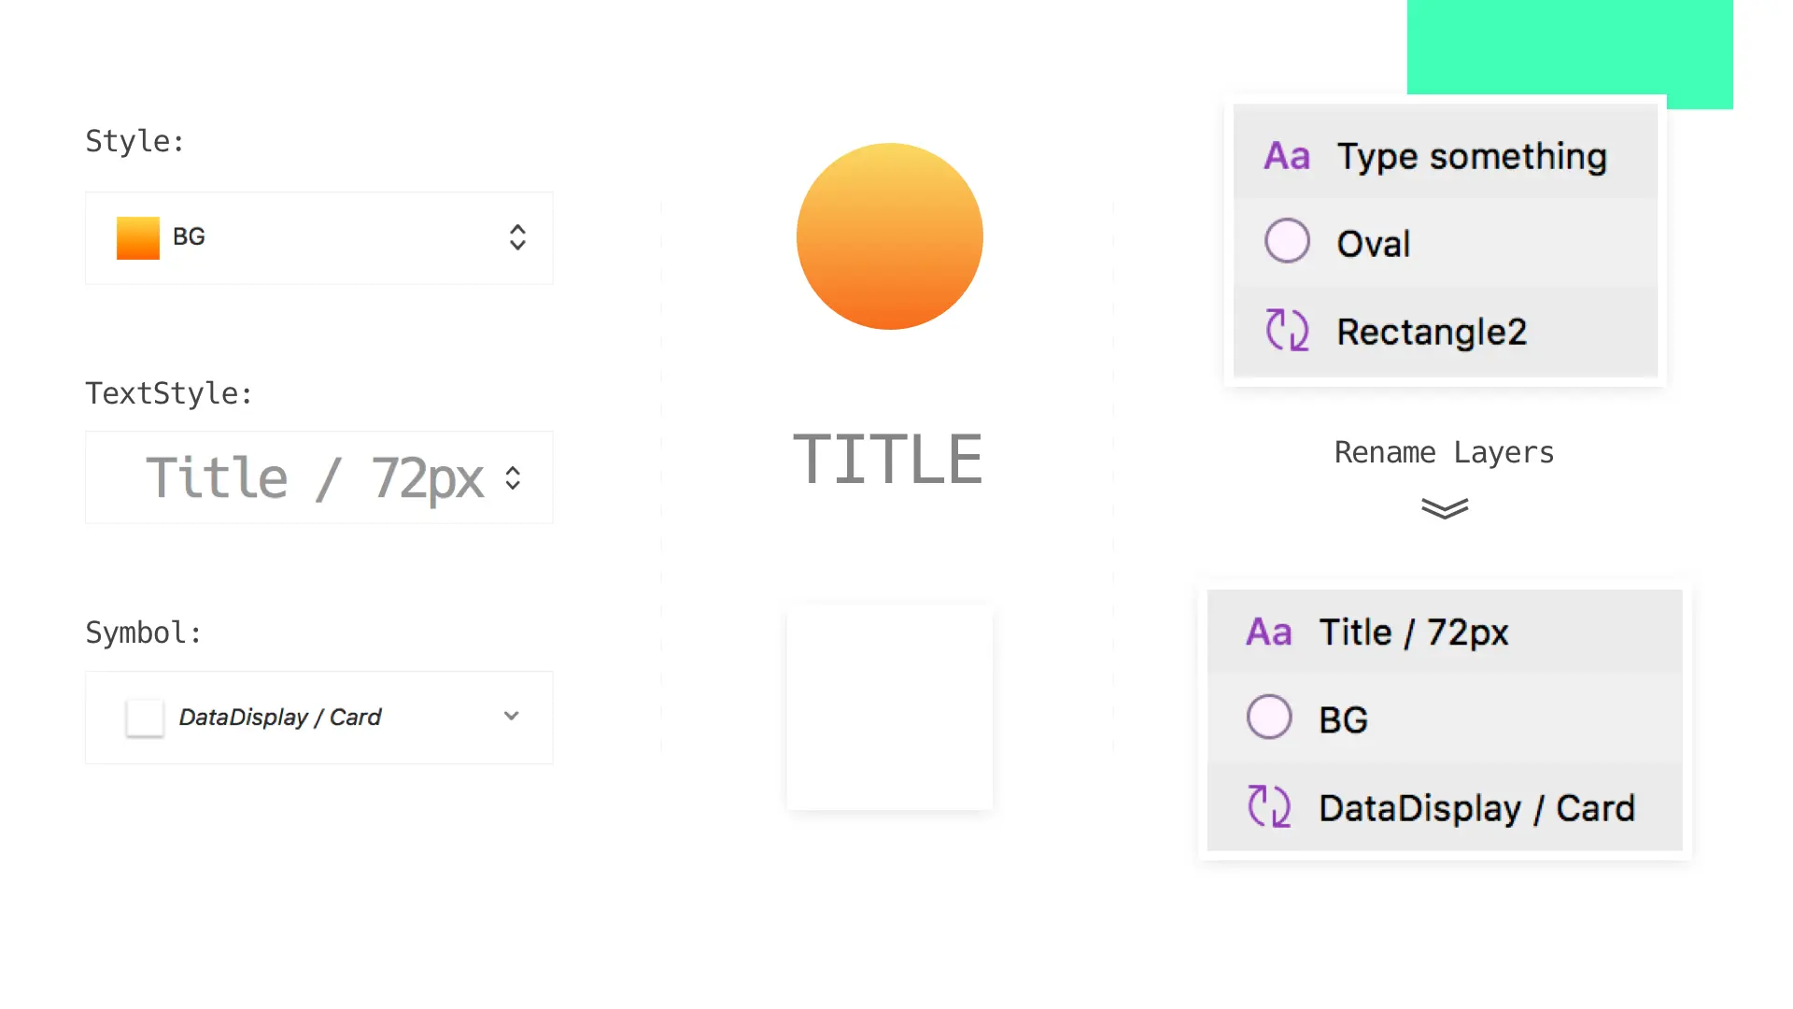Select the Rectangle2 layer row
The height and width of the screenshot is (1009, 1793).
click(x=1445, y=332)
